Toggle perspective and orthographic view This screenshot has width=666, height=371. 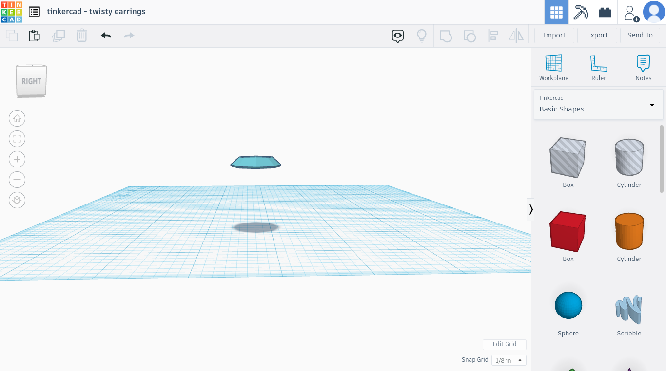point(17,200)
